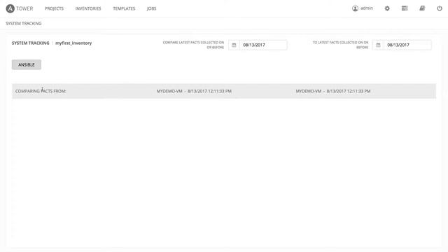Select the left MYDEMO-VM timestamp entry

[194, 91]
